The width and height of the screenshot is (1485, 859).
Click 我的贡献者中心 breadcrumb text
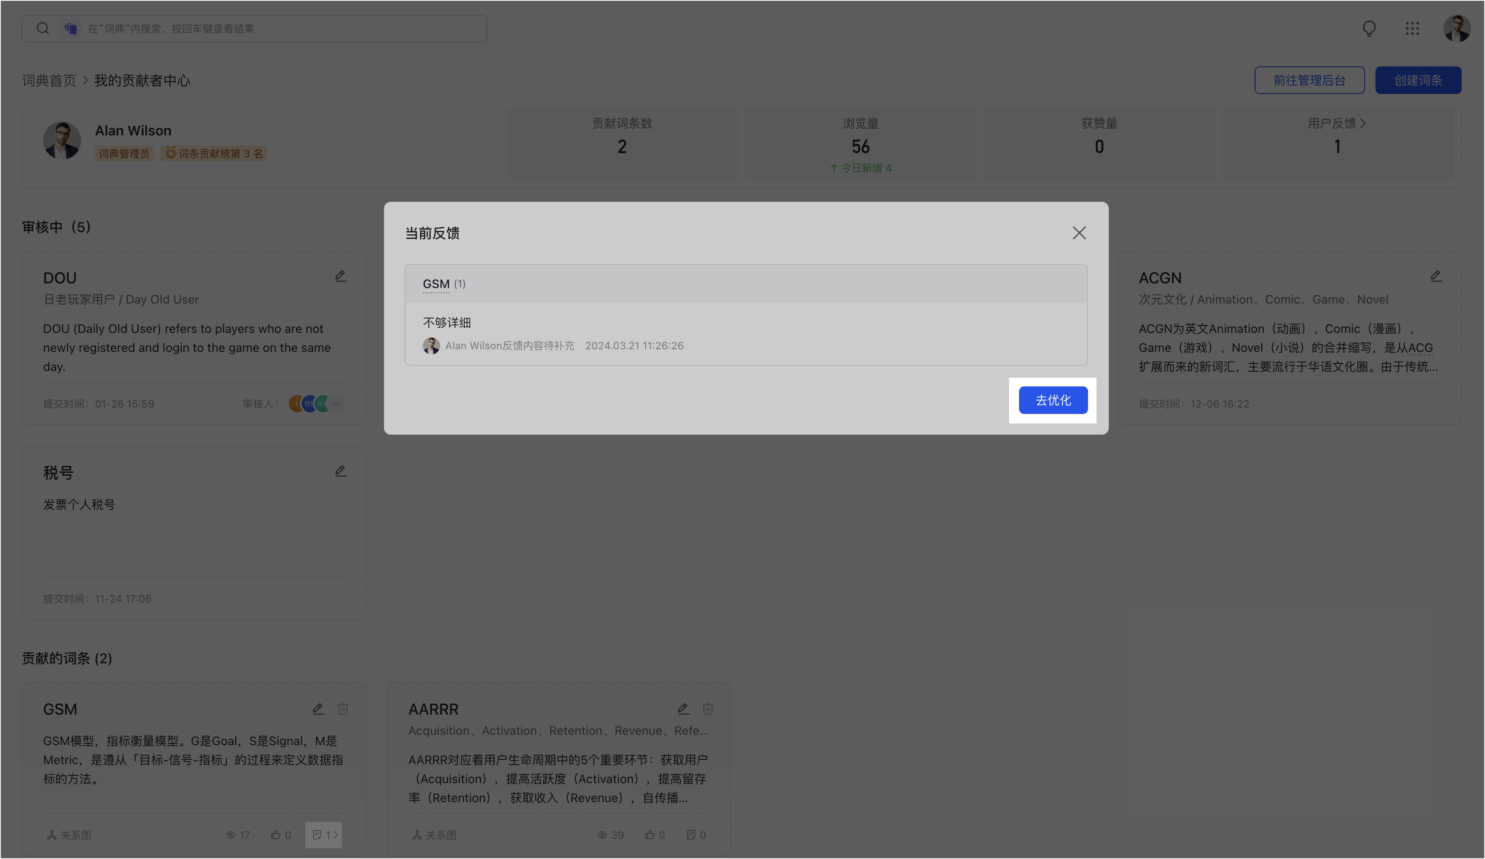pos(142,80)
